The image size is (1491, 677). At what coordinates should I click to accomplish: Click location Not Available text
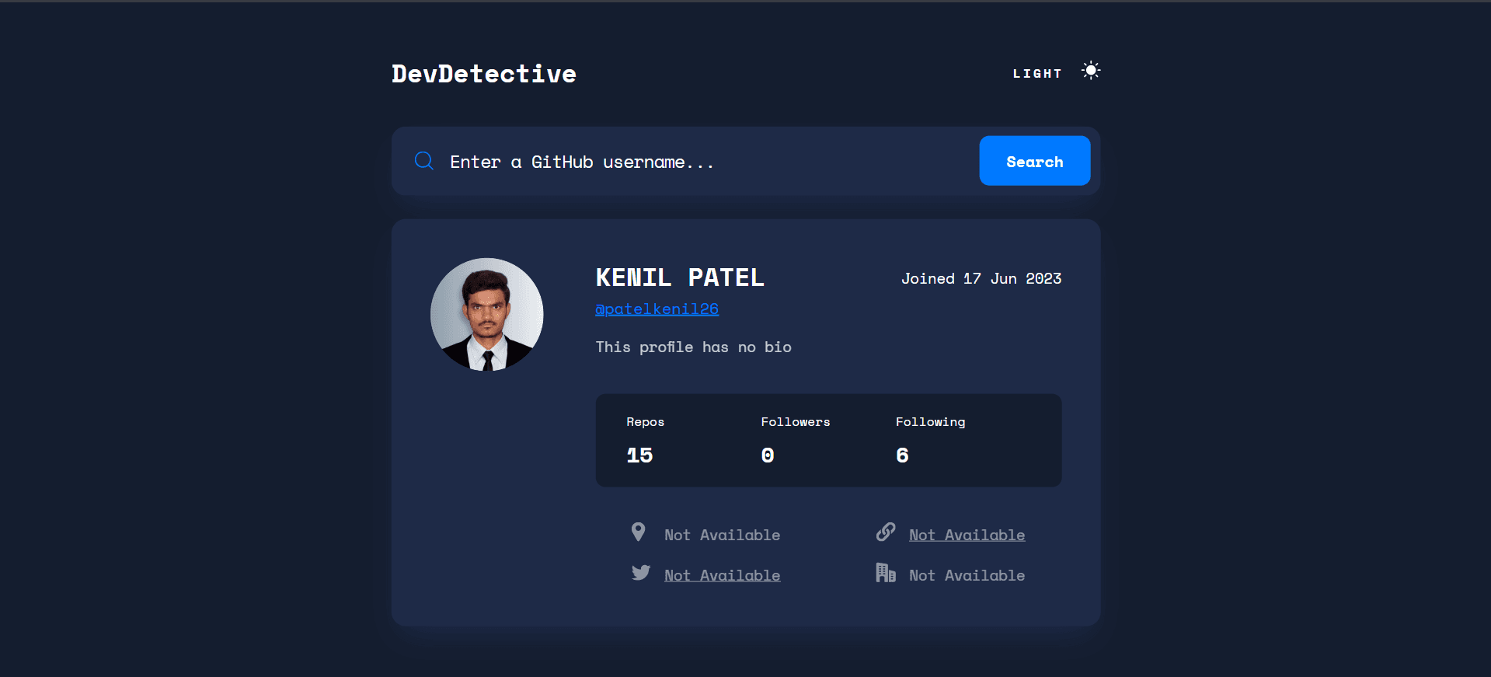722,535
